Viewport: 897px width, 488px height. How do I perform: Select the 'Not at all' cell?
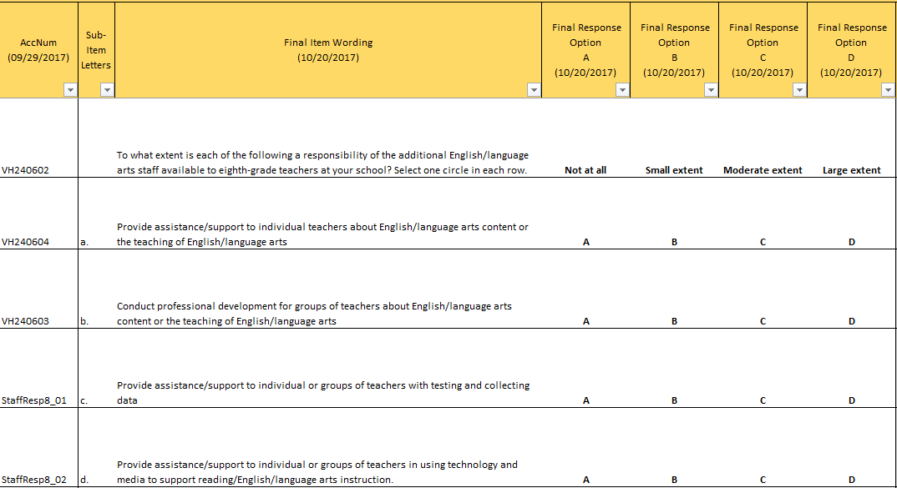[585, 138]
